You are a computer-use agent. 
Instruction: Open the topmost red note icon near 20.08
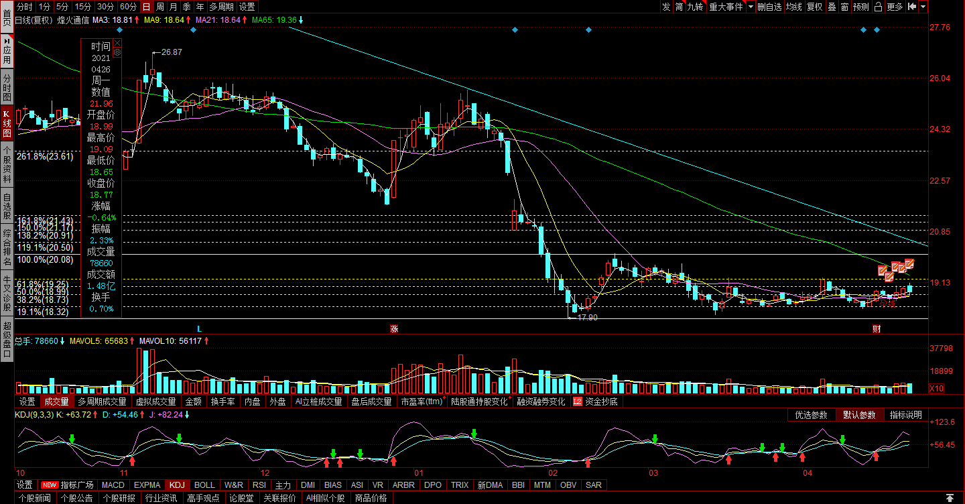(x=909, y=263)
